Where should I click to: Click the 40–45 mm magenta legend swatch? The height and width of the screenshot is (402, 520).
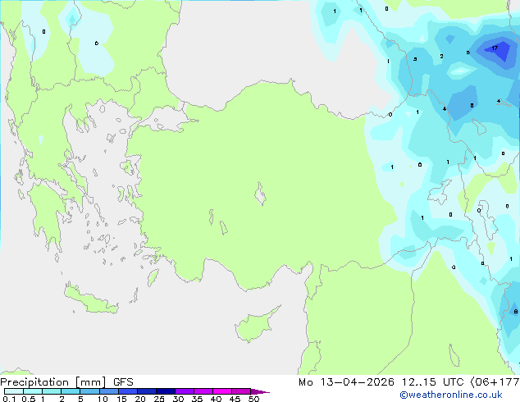click(222, 391)
